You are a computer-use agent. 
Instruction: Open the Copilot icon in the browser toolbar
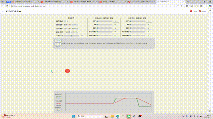210,6
